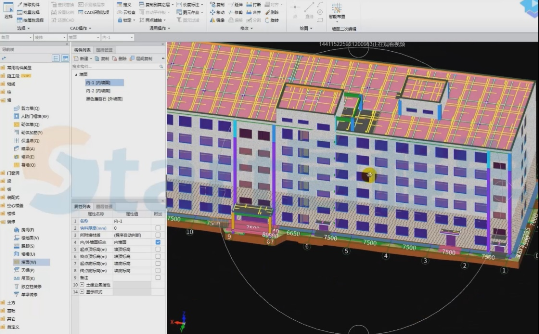539x334 pixels.
Task: Click the 删除 button in component list
Action: tap(119, 59)
